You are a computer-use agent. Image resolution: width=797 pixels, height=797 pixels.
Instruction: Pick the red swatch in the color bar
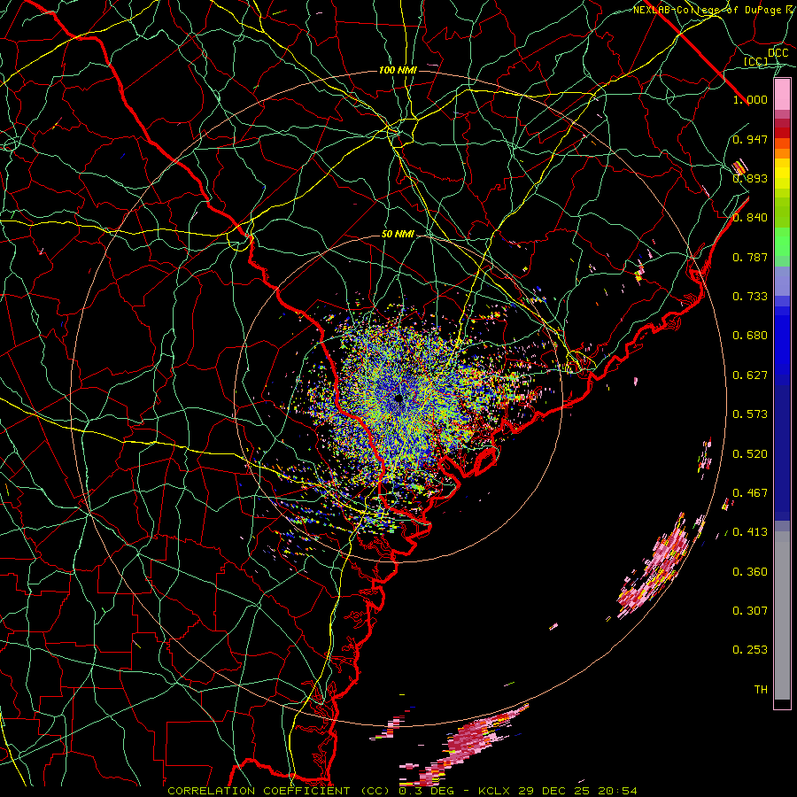[x=782, y=133]
